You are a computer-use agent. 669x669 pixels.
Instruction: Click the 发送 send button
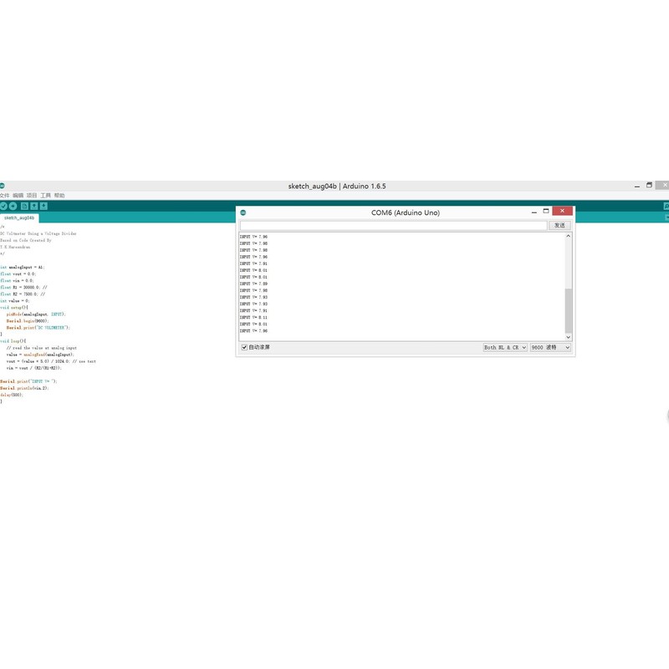[x=559, y=225]
